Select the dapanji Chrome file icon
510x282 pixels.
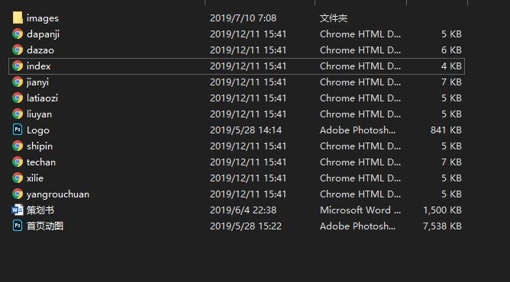(18, 34)
